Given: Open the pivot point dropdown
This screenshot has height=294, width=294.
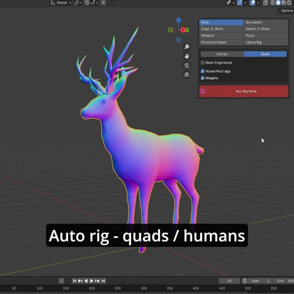Looking at the screenshot, I should (78, 3).
